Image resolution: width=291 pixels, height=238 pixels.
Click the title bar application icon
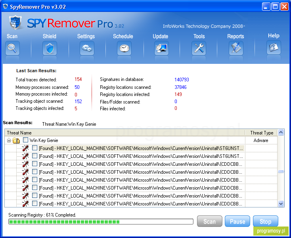[x=5, y=6]
